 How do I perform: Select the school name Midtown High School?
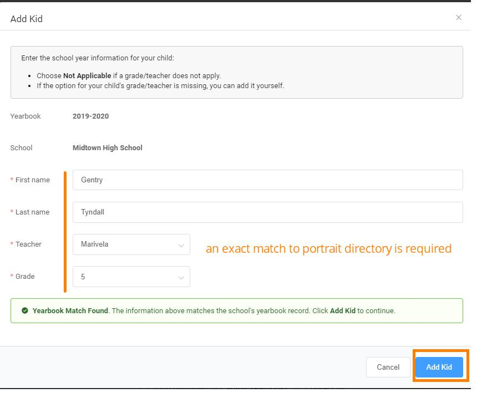107,148
